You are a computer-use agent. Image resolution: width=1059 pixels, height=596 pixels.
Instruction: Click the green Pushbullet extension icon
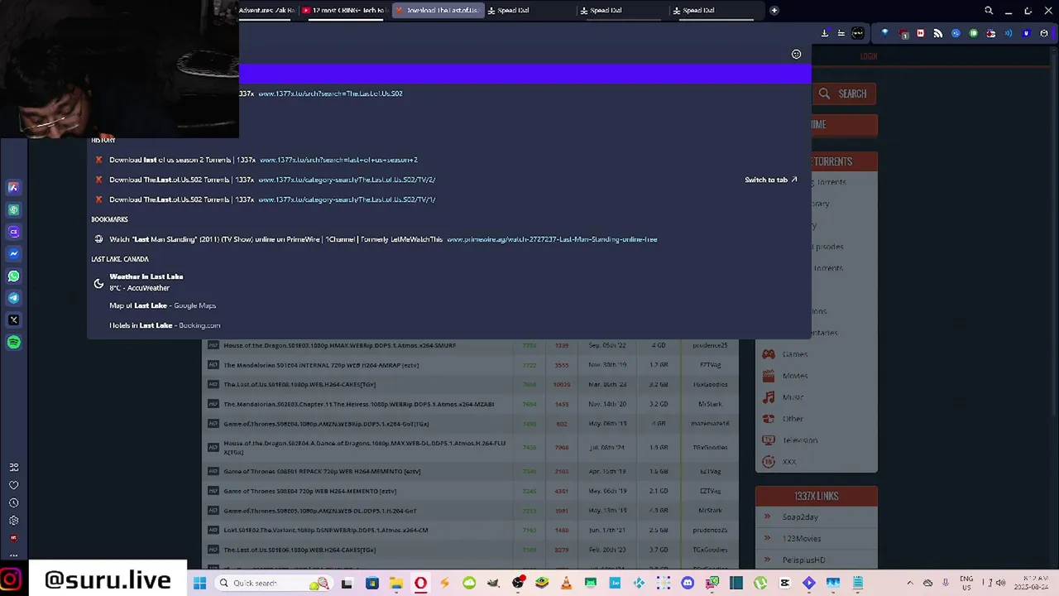[x=974, y=33]
